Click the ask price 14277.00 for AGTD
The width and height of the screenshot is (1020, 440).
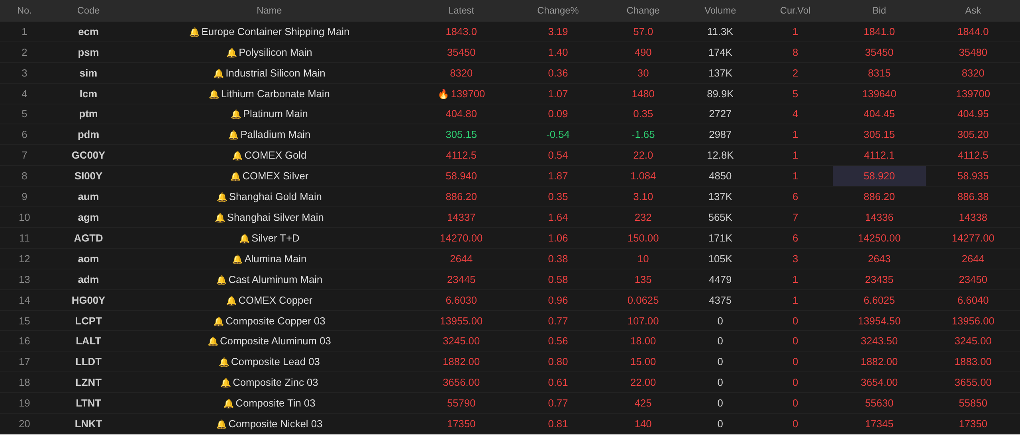click(x=973, y=238)
